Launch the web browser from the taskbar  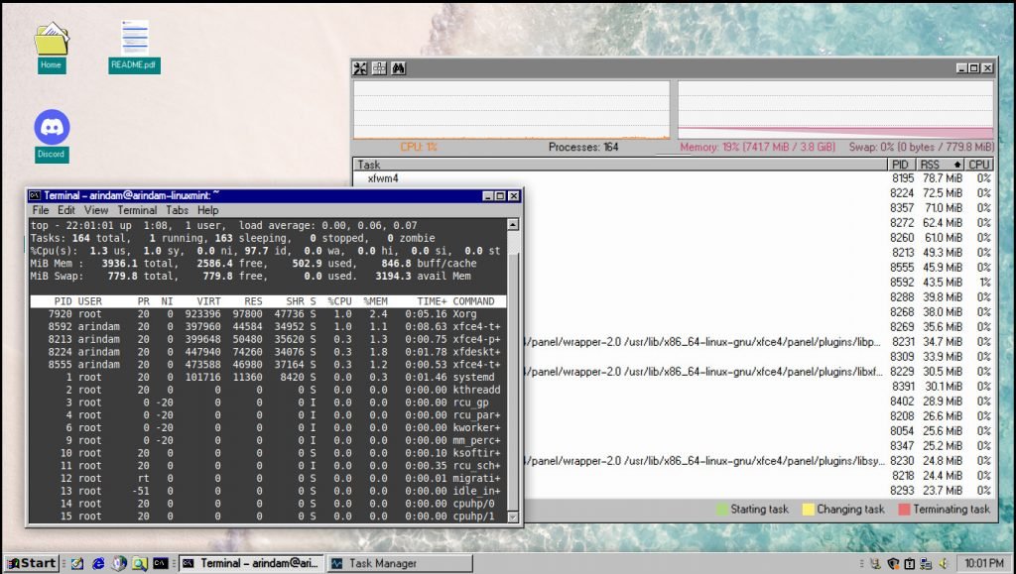click(99, 563)
